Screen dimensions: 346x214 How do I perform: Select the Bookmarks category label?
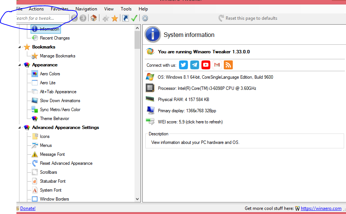[x=44, y=47]
